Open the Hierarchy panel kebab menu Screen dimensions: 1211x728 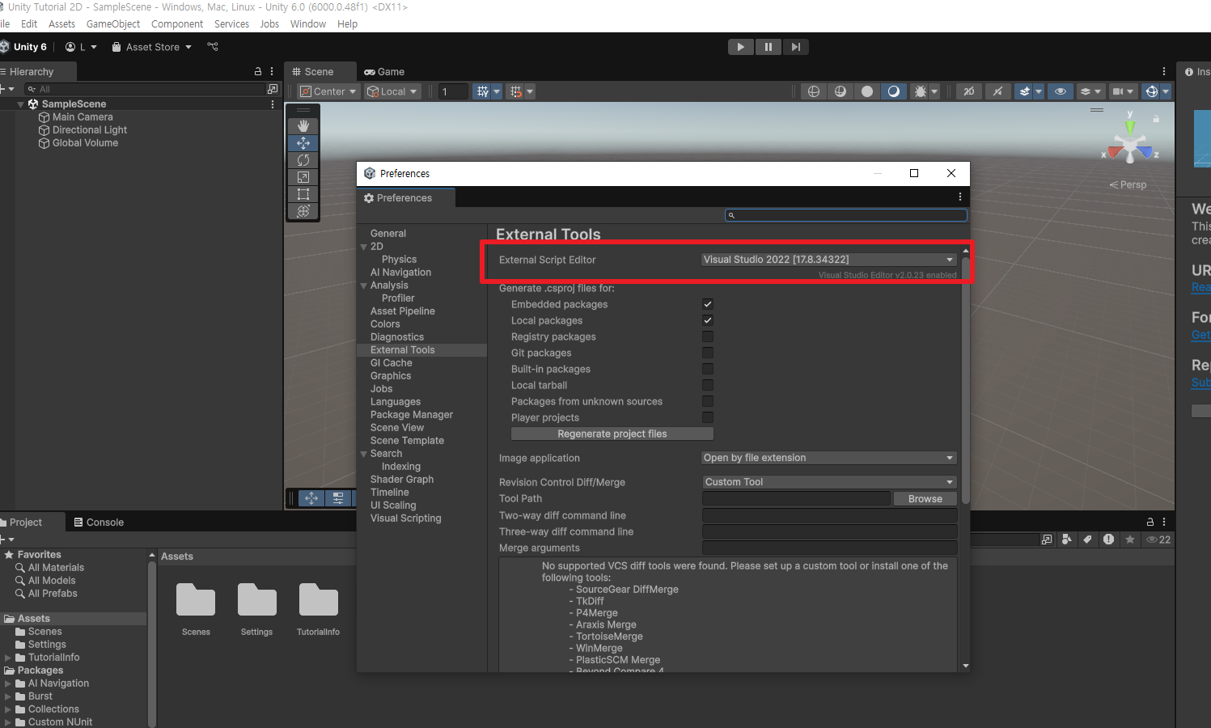click(272, 71)
